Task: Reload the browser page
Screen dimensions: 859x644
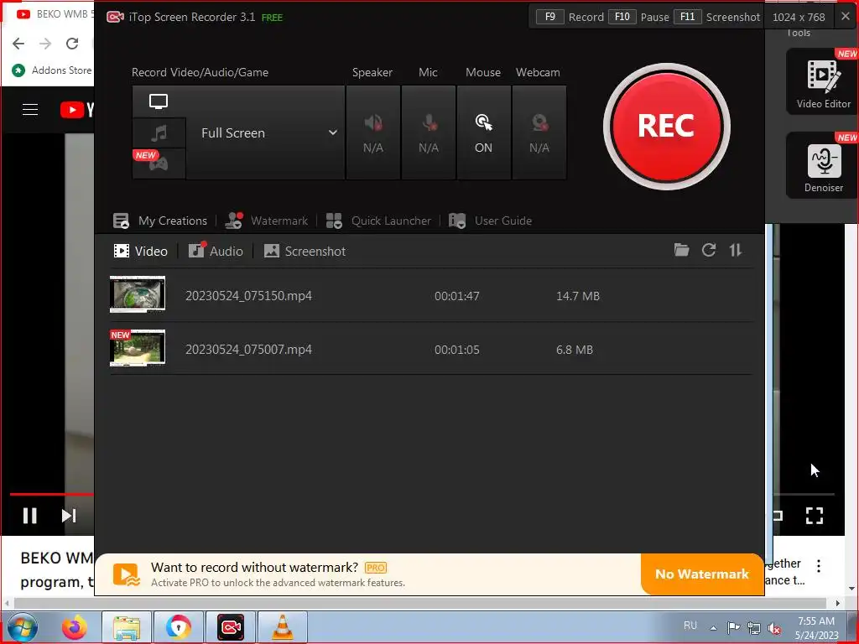Action: tap(72, 44)
